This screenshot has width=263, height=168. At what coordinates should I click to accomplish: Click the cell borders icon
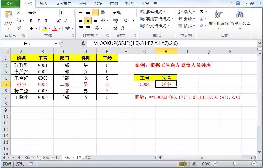click(32, 28)
